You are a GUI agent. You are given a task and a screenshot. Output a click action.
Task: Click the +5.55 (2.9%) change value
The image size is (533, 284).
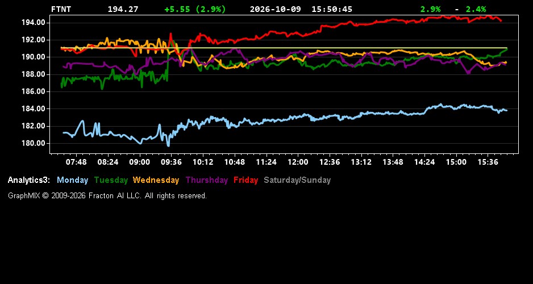195,9
